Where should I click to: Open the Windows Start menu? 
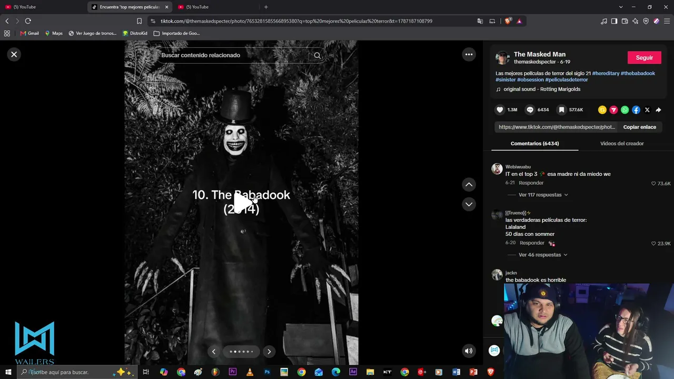tap(8, 372)
